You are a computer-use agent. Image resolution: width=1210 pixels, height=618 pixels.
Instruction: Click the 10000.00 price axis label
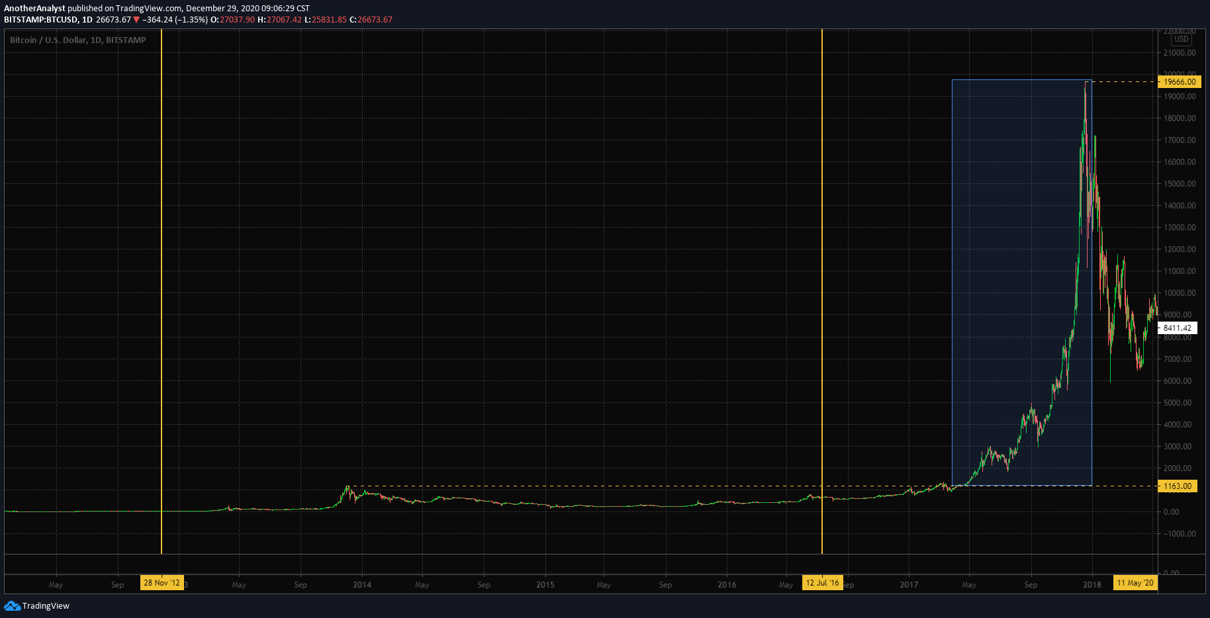1180,293
